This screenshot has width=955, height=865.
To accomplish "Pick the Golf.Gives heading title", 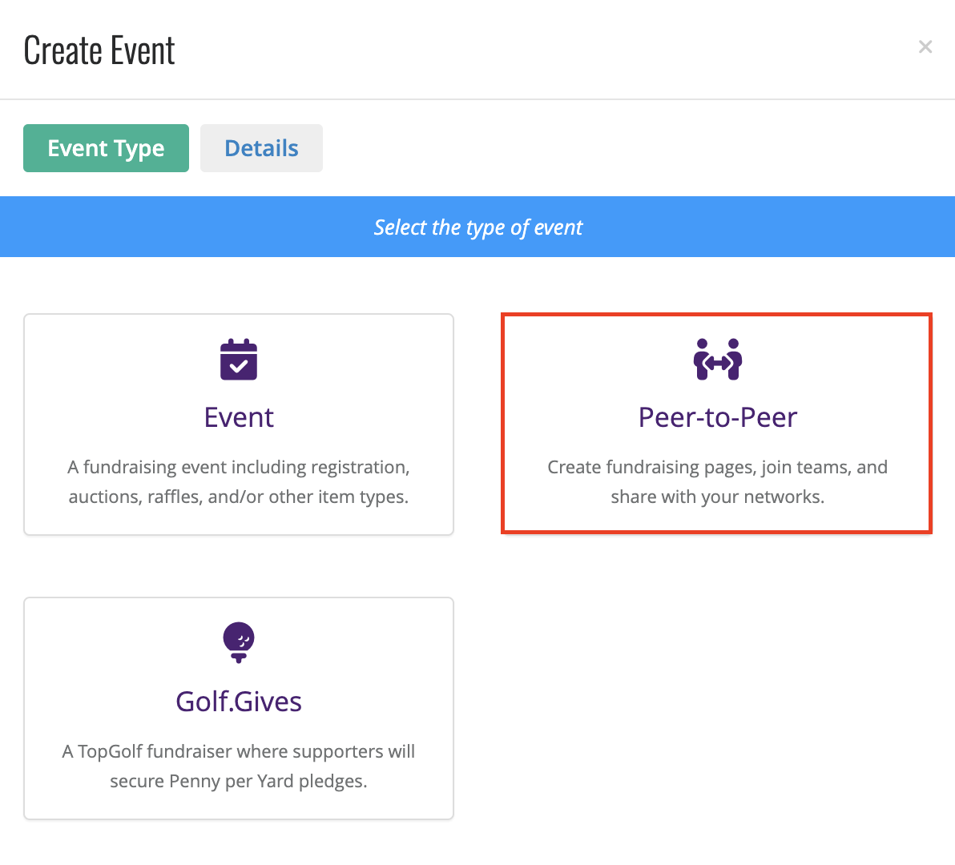I will pos(239,702).
